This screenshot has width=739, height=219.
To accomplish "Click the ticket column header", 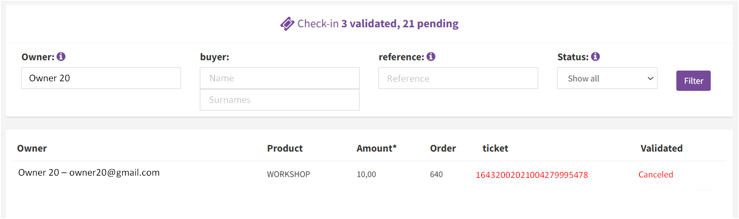I will [496, 149].
